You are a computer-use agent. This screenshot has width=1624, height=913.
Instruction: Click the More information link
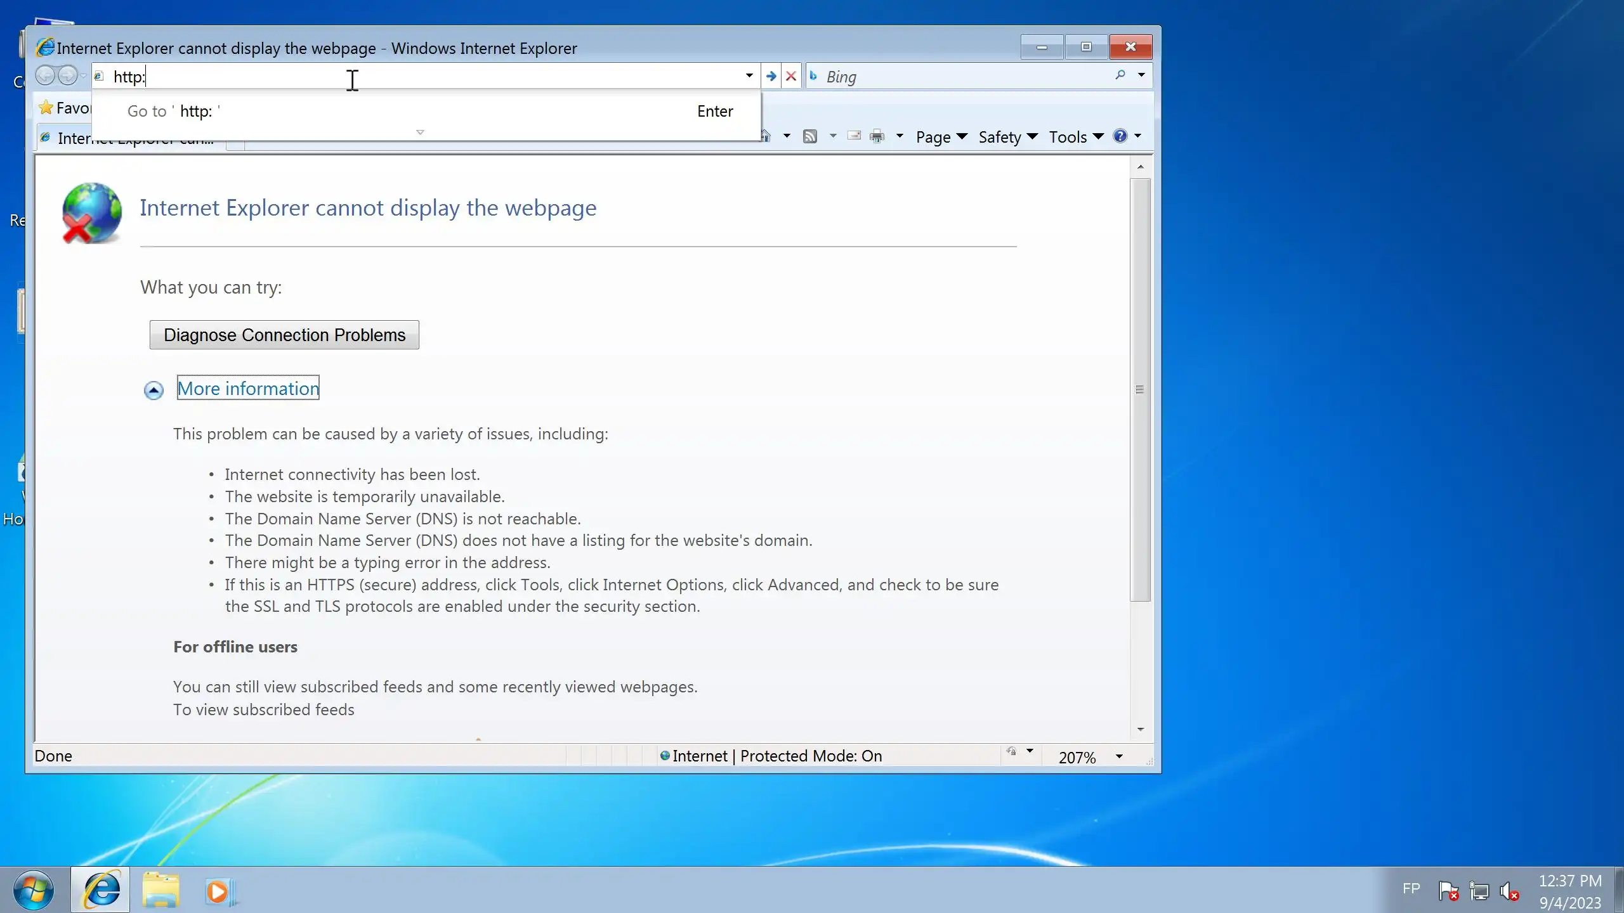(x=248, y=389)
